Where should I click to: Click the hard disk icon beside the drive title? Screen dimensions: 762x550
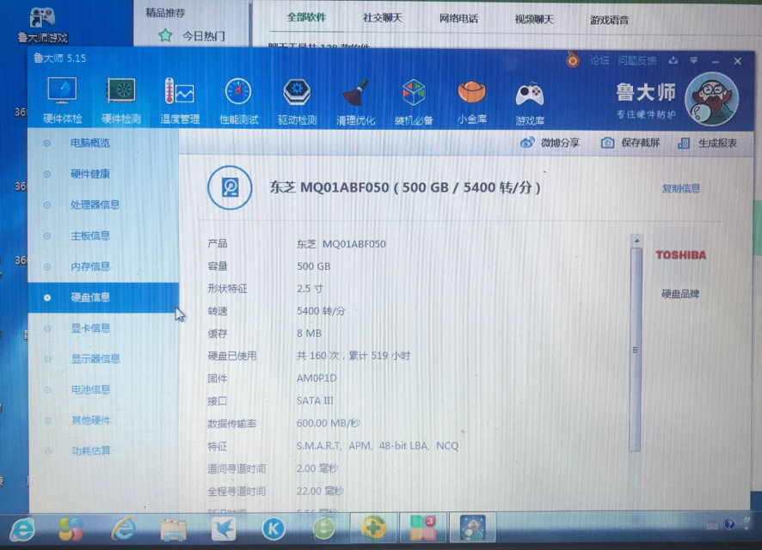click(x=230, y=188)
